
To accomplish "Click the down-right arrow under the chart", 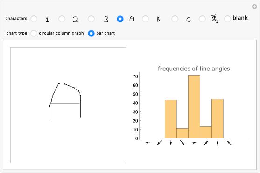I will click(x=183, y=143).
